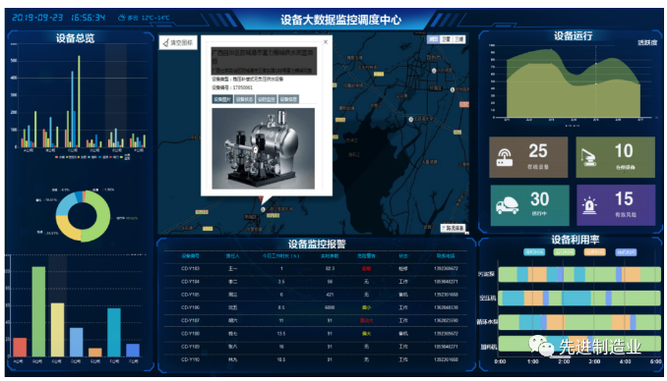Click the alarm siren icon on the 15 card

pyautogui.click(x=589, y=205)
